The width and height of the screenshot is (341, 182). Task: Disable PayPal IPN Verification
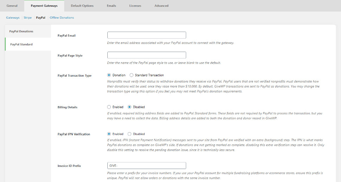point(130,134)
